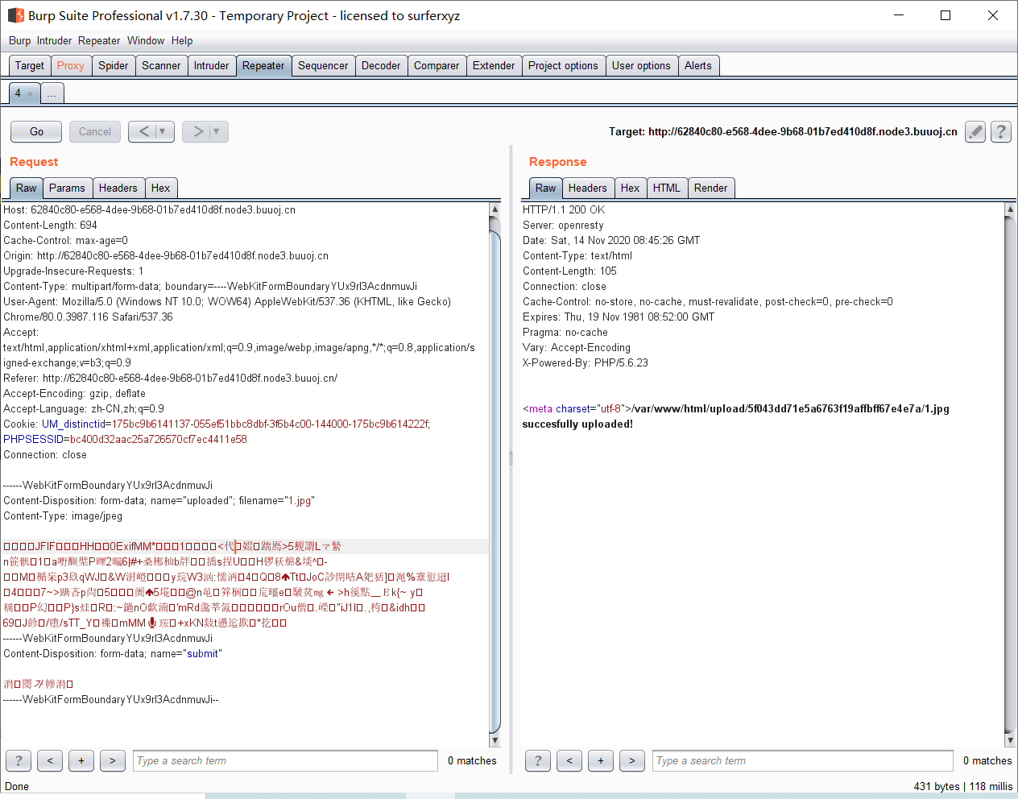The width and height of the screenshot is (1018, 799).
Task: Select the Repeater tool tab
Action: (x=263, y=66)
